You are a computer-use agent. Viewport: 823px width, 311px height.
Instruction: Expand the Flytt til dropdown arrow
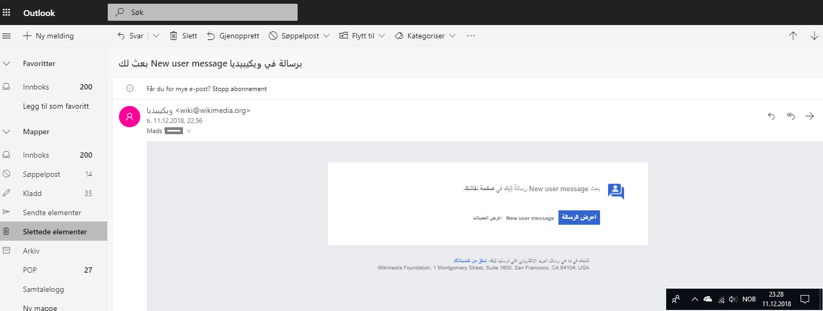click(x=382, y=36)
